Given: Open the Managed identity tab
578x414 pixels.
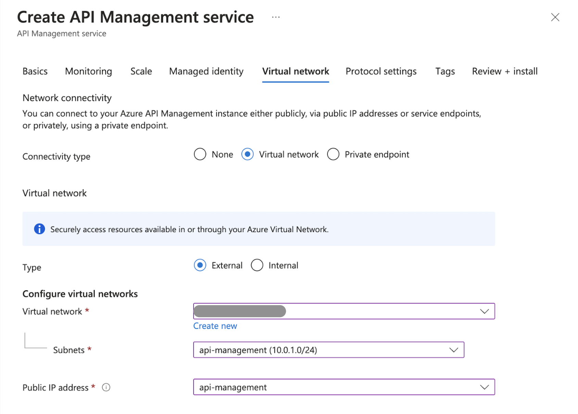Looking at the screenshot, I should pos(206,71).
